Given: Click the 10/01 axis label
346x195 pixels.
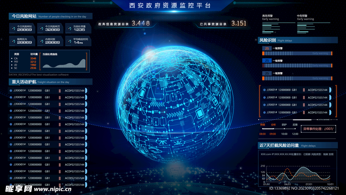Looking at the screenshot, I should tap(330, 184).
